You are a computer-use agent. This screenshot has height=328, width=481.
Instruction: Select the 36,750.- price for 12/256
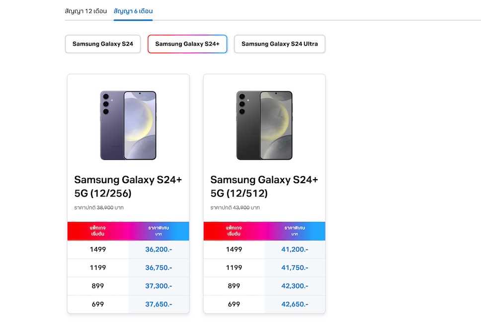click(x=159, y=268)
